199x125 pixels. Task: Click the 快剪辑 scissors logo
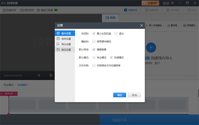[4, 3]
